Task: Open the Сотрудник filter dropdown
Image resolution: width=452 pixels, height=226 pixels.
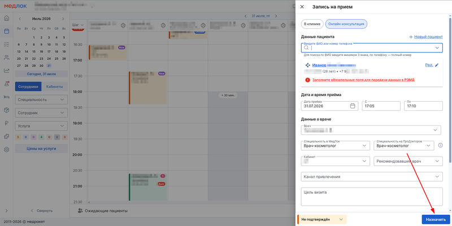Action: pyautogui.click(x=41, y=112)
